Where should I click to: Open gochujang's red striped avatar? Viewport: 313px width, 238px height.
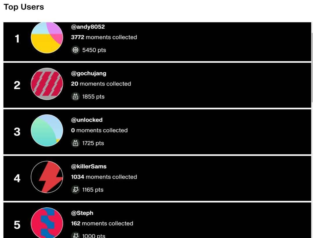47,84
